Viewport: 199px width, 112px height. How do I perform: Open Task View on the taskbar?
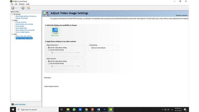[x=62, y=109]
